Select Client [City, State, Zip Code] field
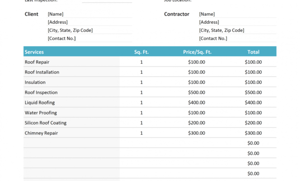This screenshot has height=181, width=300. 90,30
